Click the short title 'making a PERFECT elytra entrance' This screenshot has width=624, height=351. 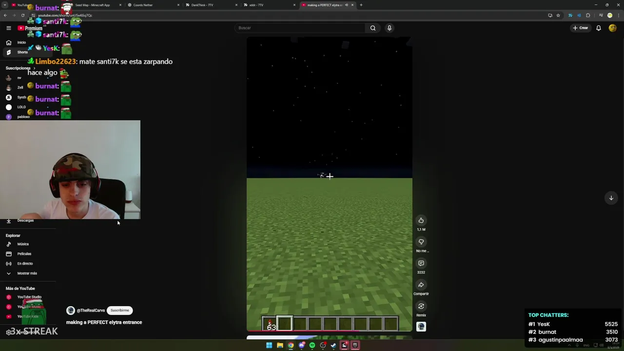104,322
